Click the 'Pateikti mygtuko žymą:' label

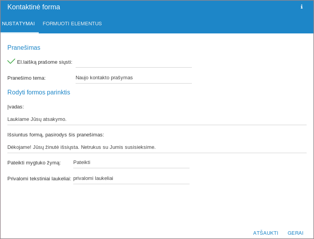(x=34, y=163)
